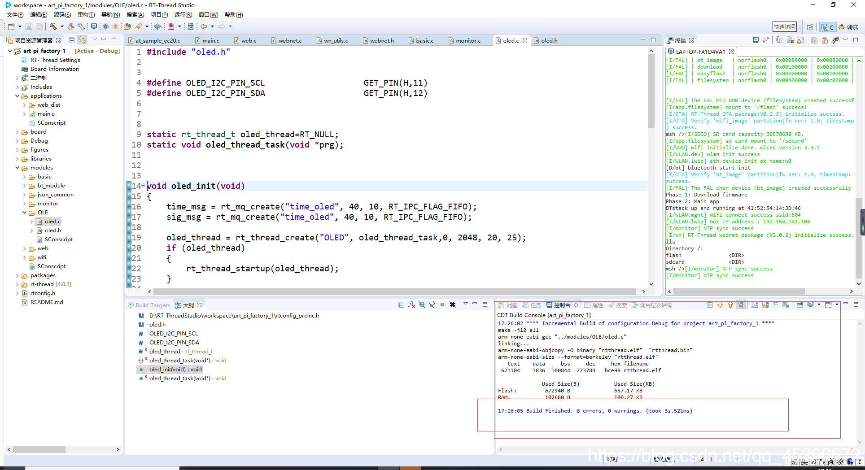Click console scroll up arrow icon
Screen dimensions: 865x470
pos(730,305)
